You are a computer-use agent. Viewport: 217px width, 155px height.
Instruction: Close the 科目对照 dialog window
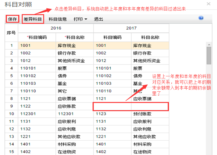209,4
